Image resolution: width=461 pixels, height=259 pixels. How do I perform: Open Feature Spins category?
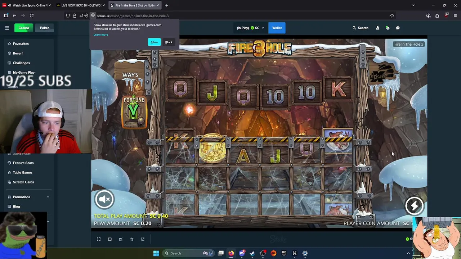pos(23,163)
